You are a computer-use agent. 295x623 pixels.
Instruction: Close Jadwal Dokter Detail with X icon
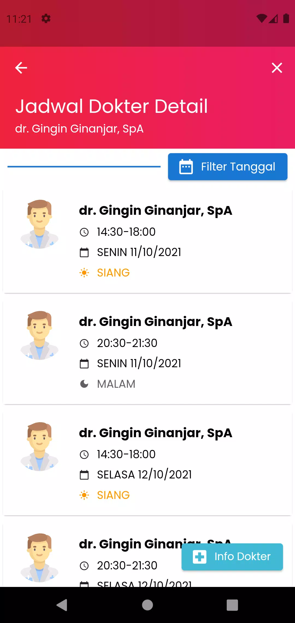pyautogui.click(x=277, y=68)
